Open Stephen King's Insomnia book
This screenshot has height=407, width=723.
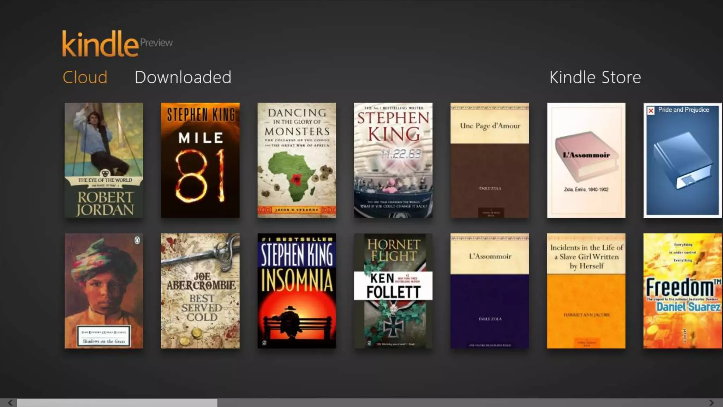[x=297, y=290]
